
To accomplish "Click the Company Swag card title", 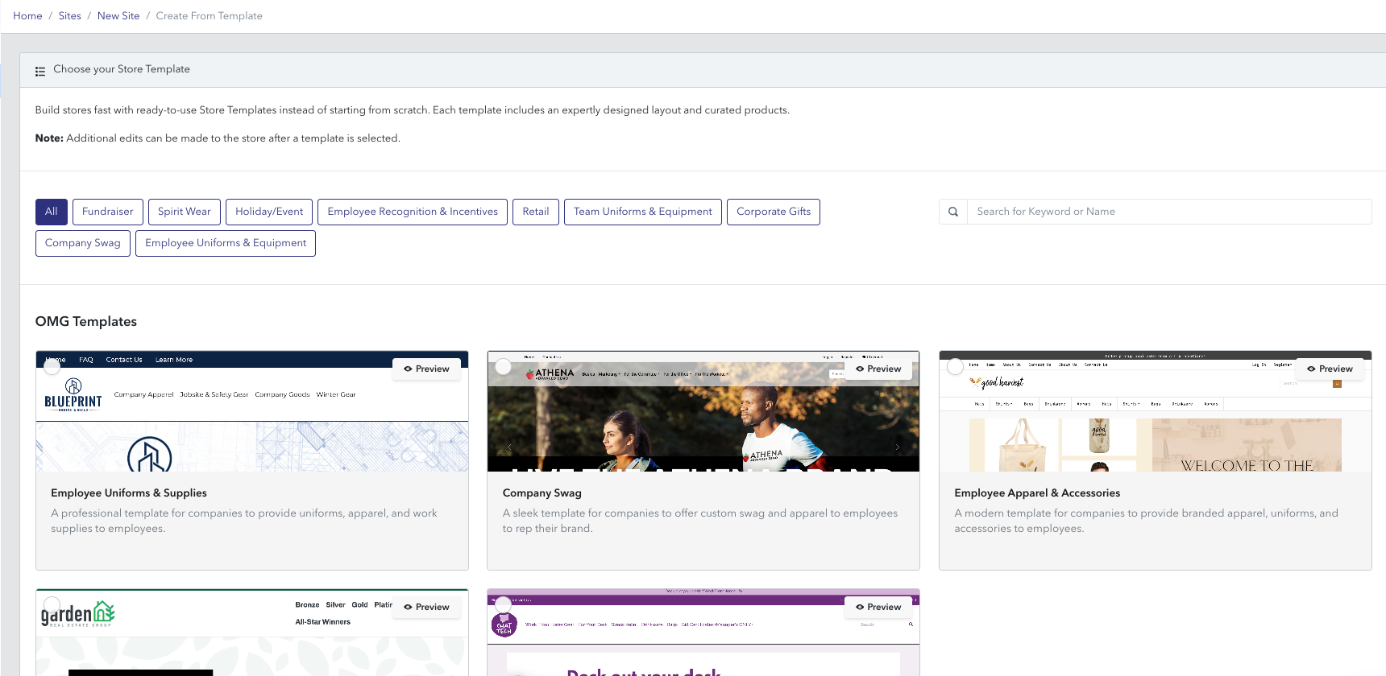I will [542, 493].
